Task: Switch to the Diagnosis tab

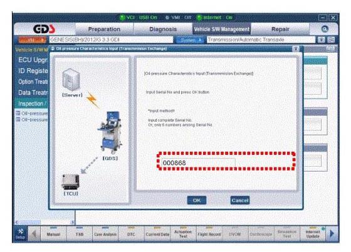Action: (163, 29)
